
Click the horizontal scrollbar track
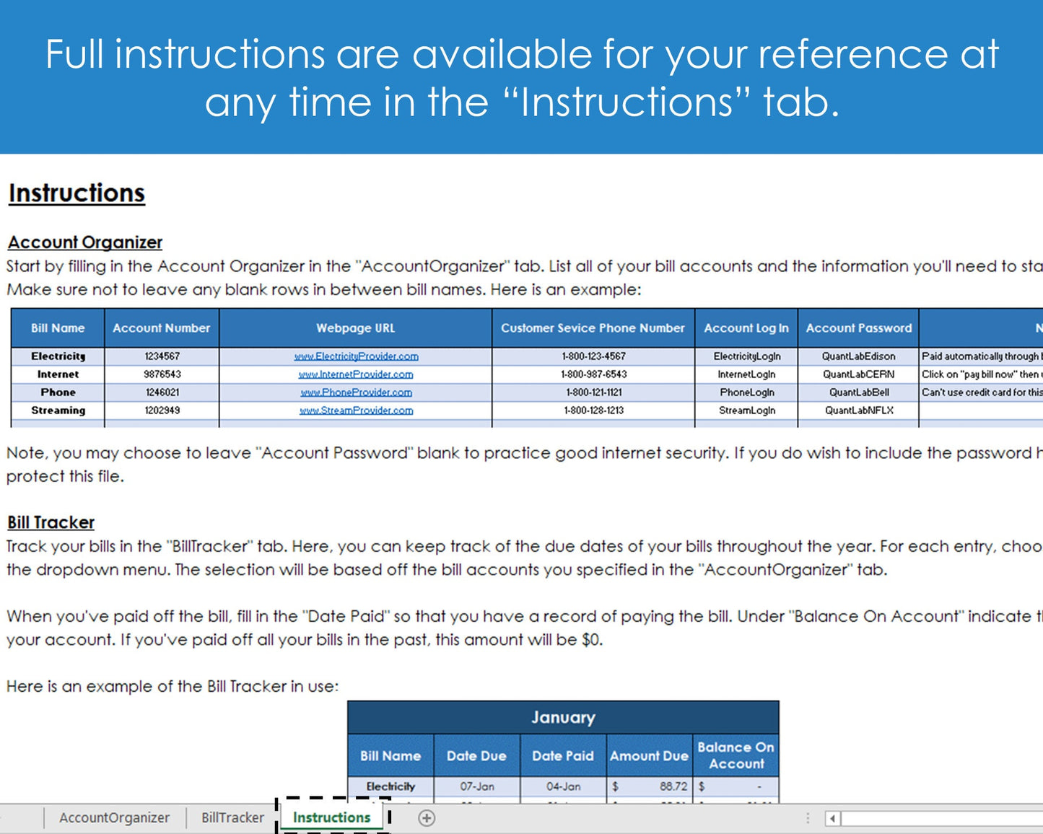point(938,819)
